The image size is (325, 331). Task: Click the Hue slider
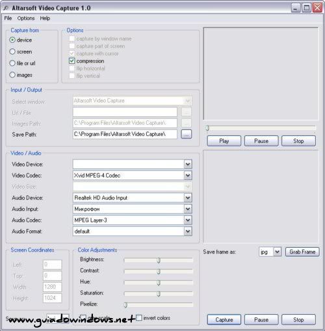(x=159, y=282)
